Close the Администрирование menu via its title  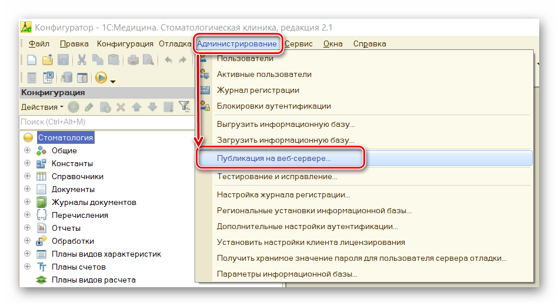tap(237, 43)
